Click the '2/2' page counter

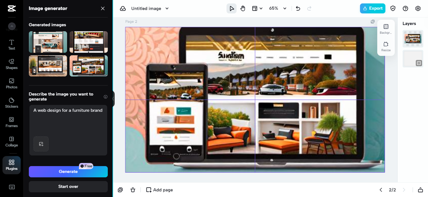pos(392,190)
